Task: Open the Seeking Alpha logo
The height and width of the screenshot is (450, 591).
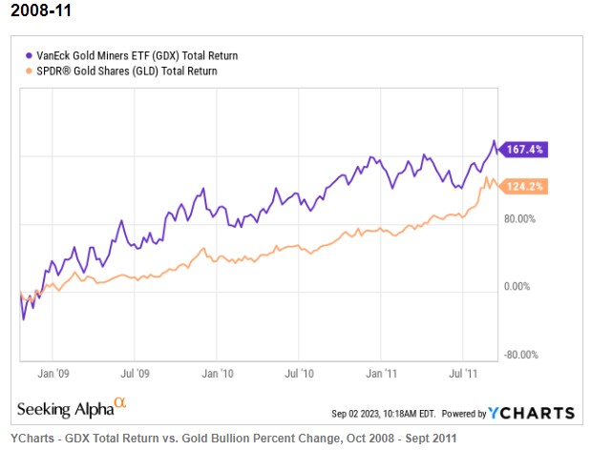Action: [72, 407]
